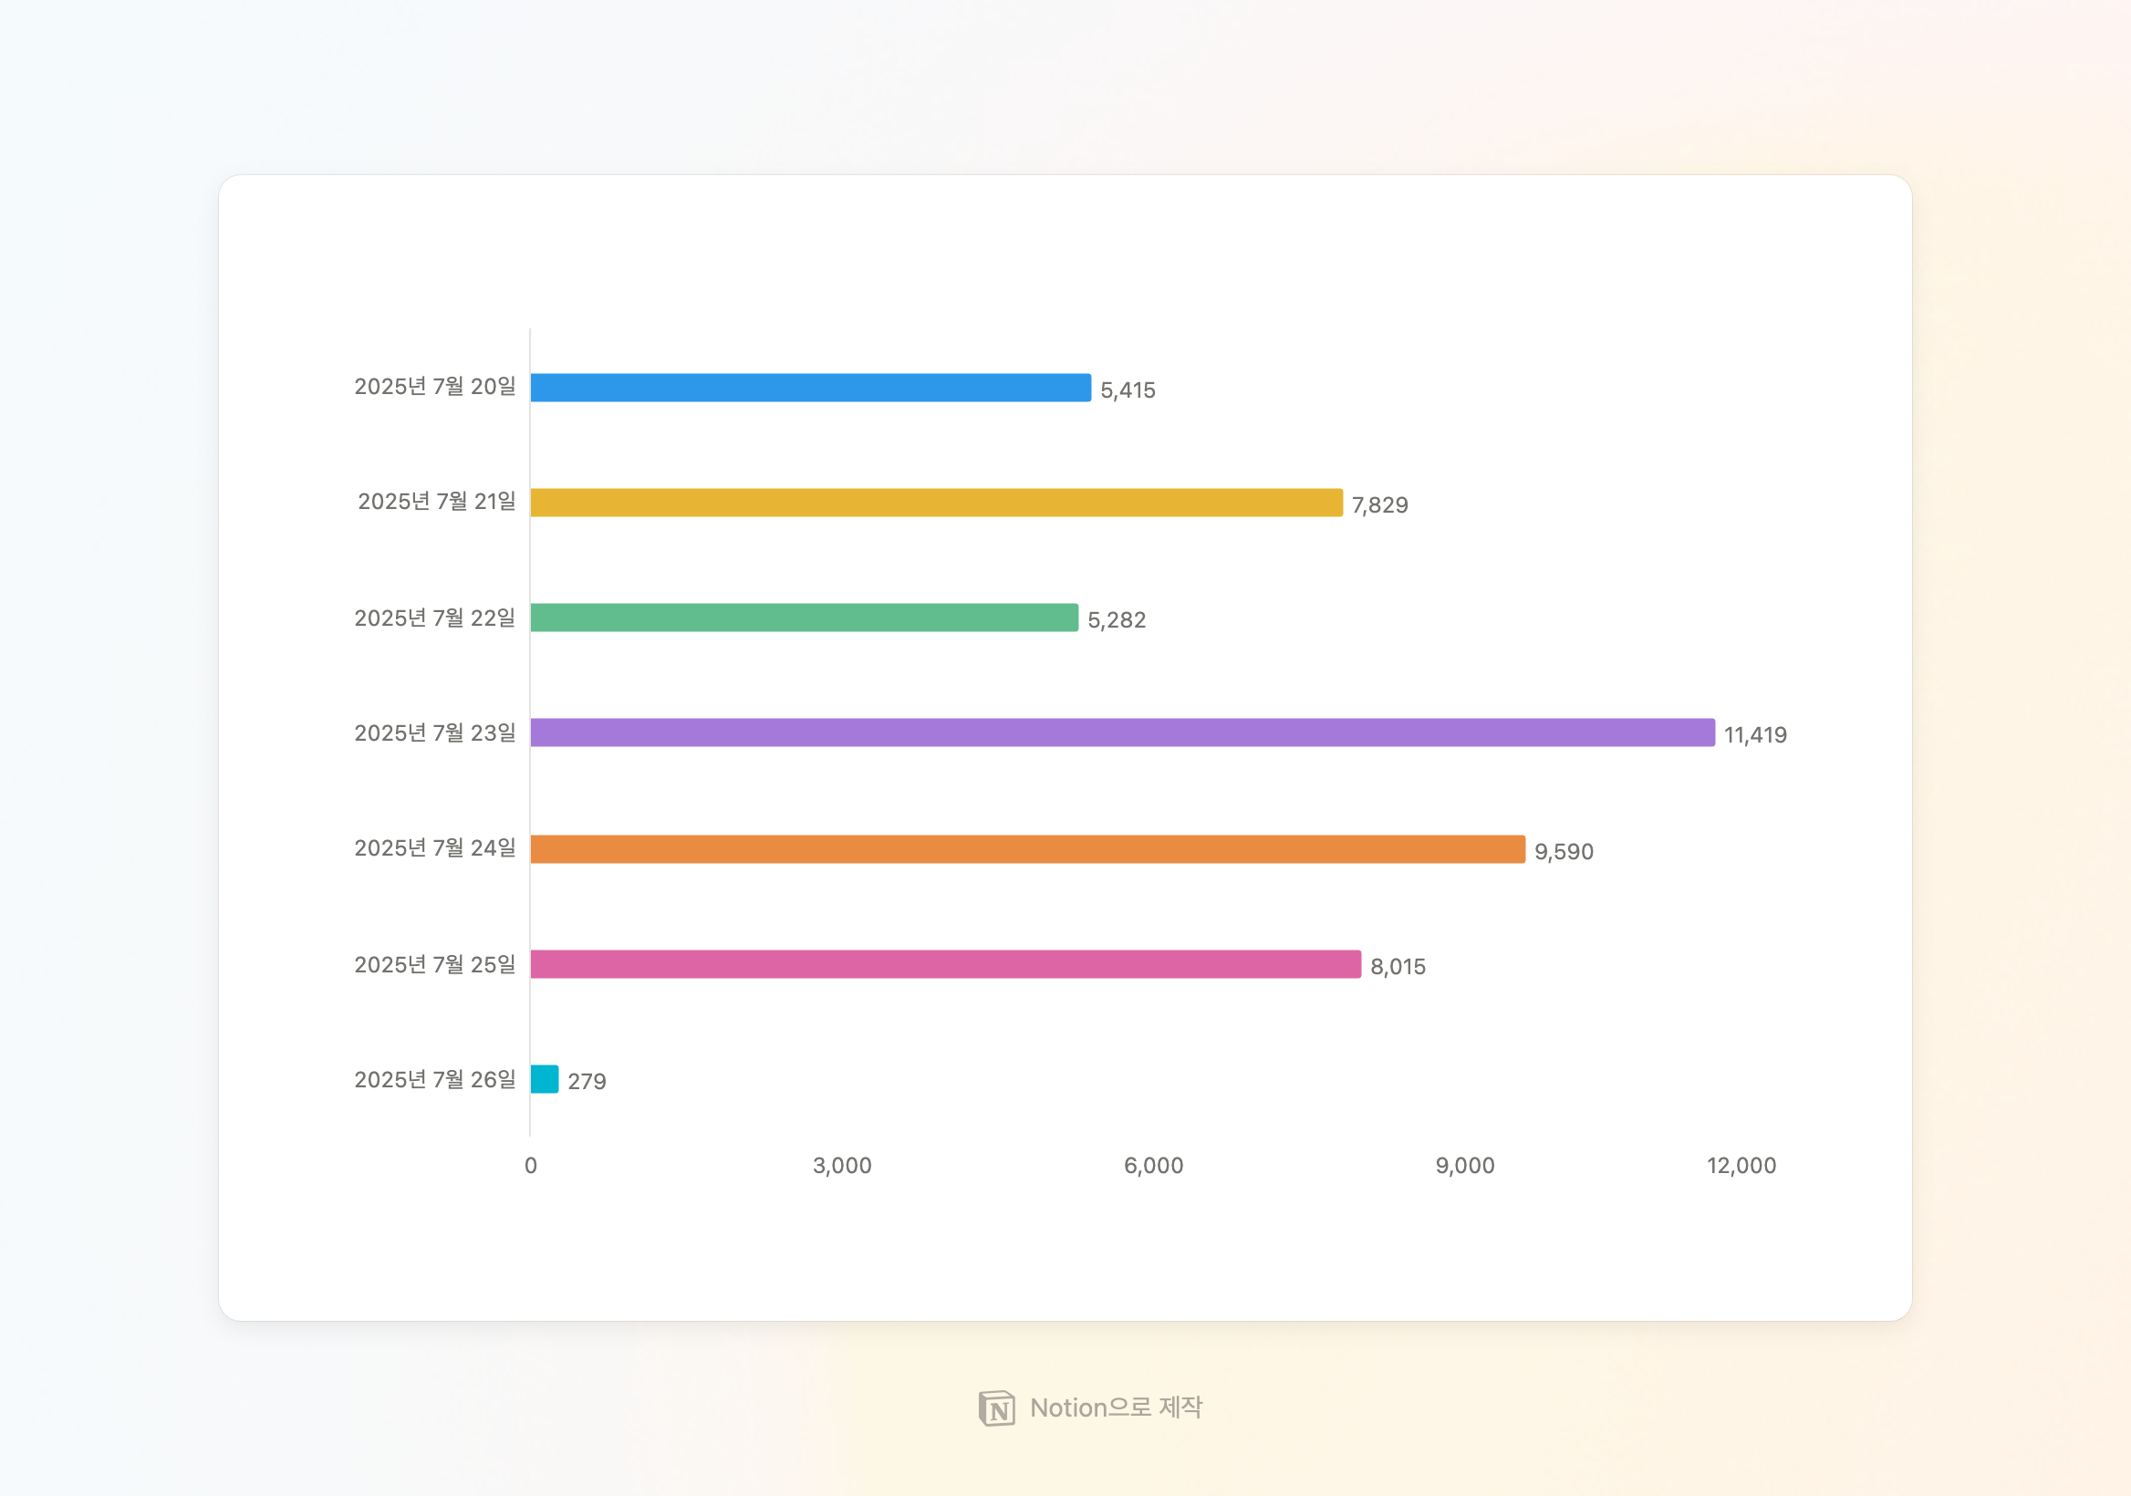Click the 6,000 x-axis tick label

1153,1166
